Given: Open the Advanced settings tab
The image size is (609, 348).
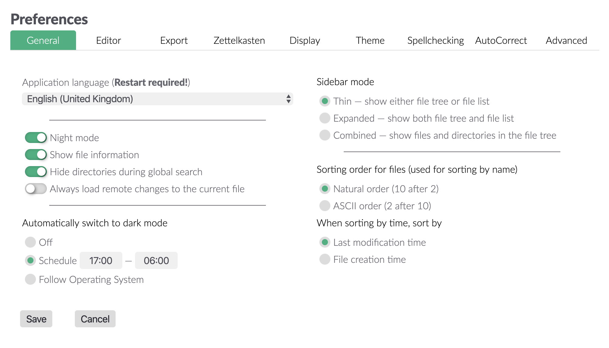Looking at the screenshot, I should point(566,40).
